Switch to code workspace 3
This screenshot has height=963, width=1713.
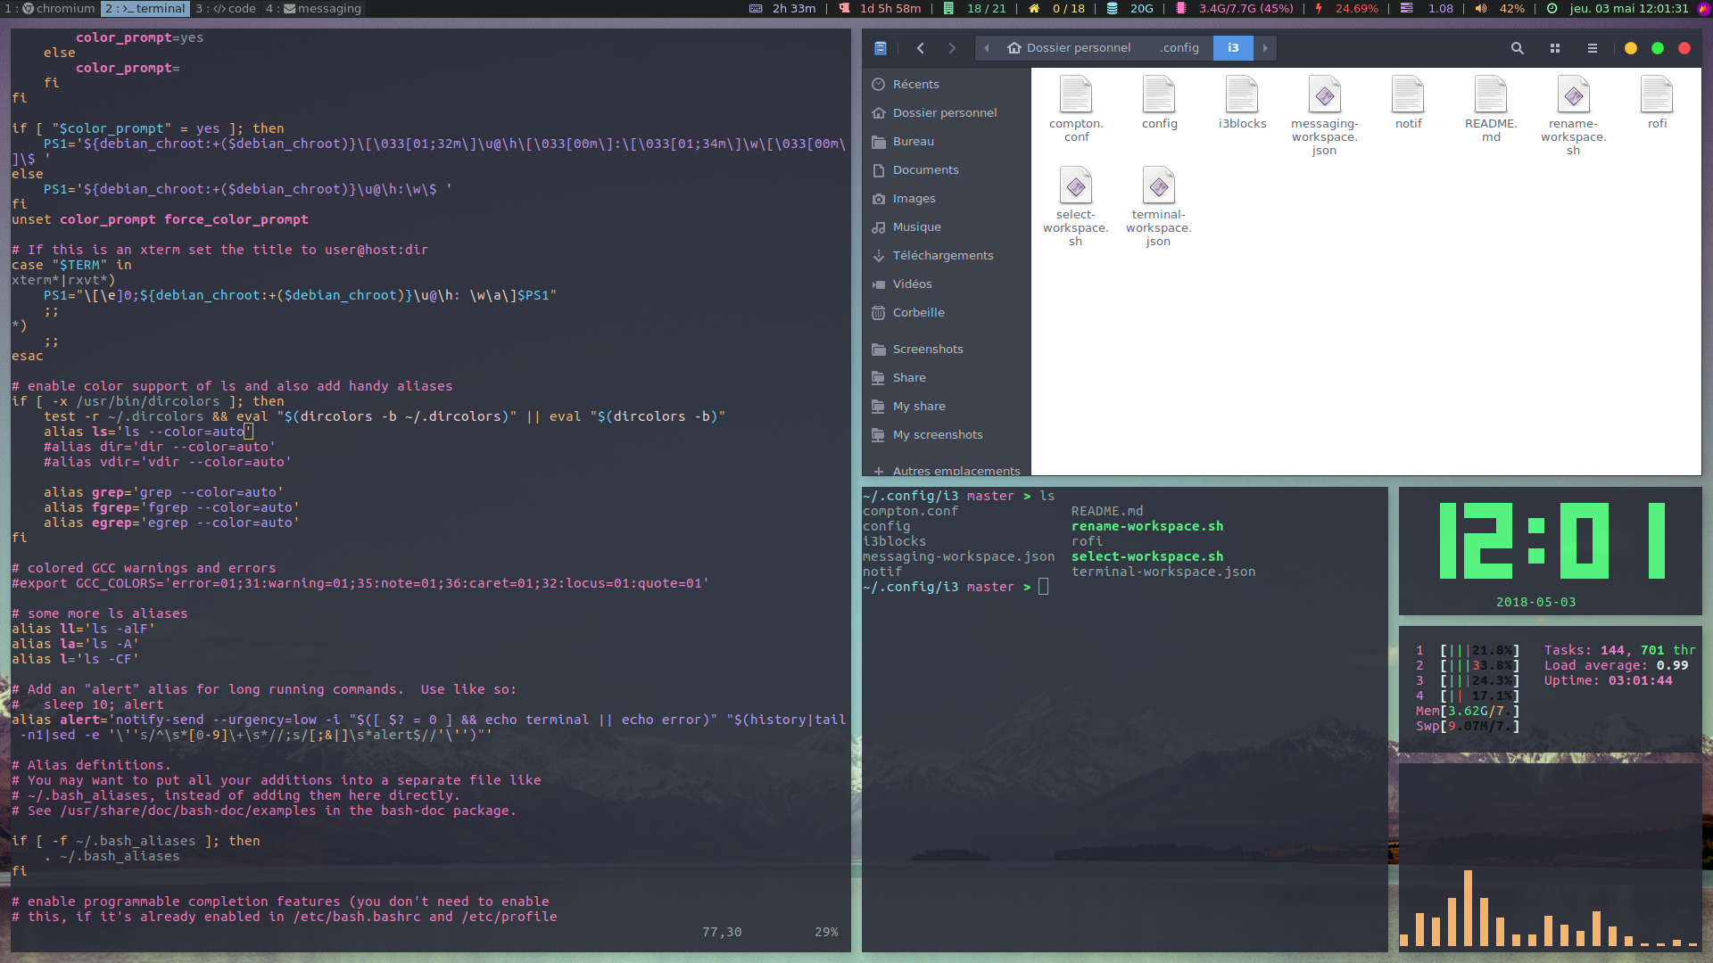coord(226,8)
